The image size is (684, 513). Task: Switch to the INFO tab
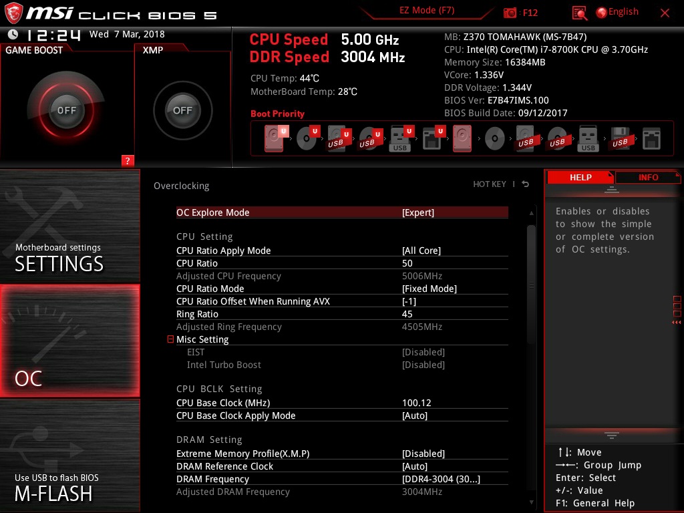[648, 177]
